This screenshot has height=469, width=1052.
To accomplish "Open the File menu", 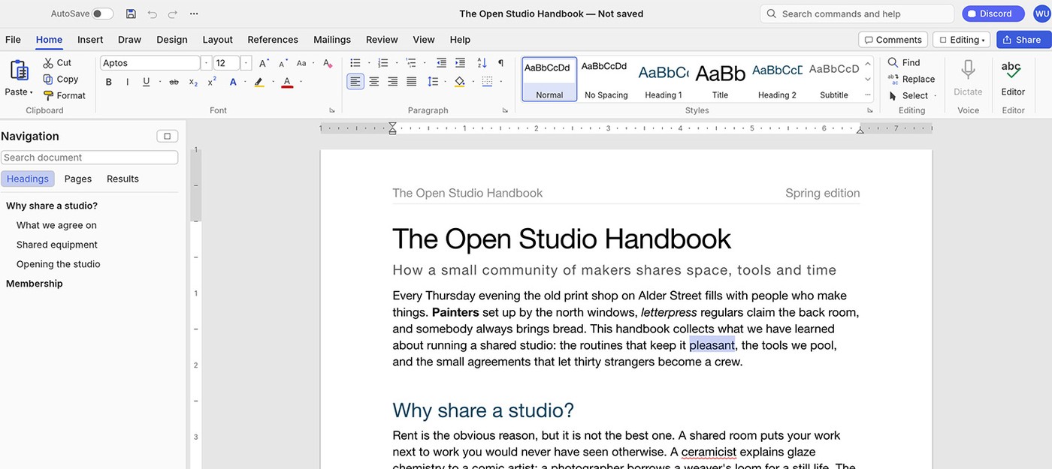I will [13, 40].
